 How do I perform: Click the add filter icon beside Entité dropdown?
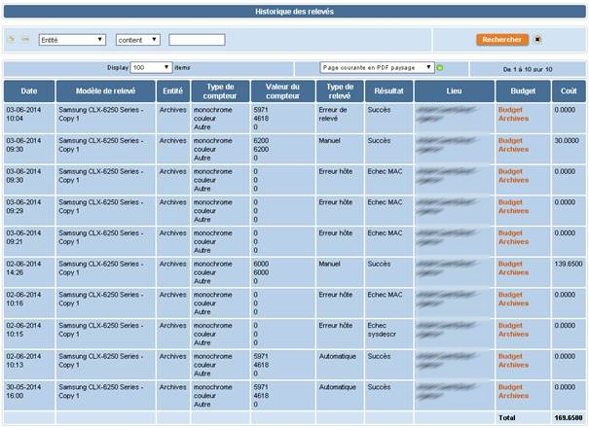click(12, 40)
